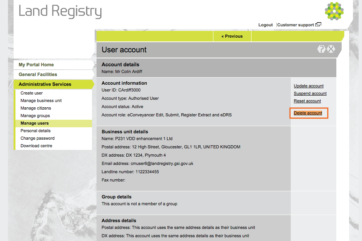
Task: Open Manage groups in sidebar
Action: (x=35, y=116)
